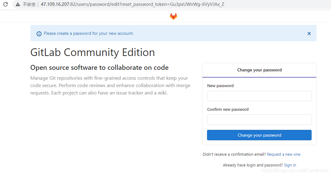Viewport: 331px width, 176px height.
Task: Submit with the blue Change your password button
Action: point(259,135)
